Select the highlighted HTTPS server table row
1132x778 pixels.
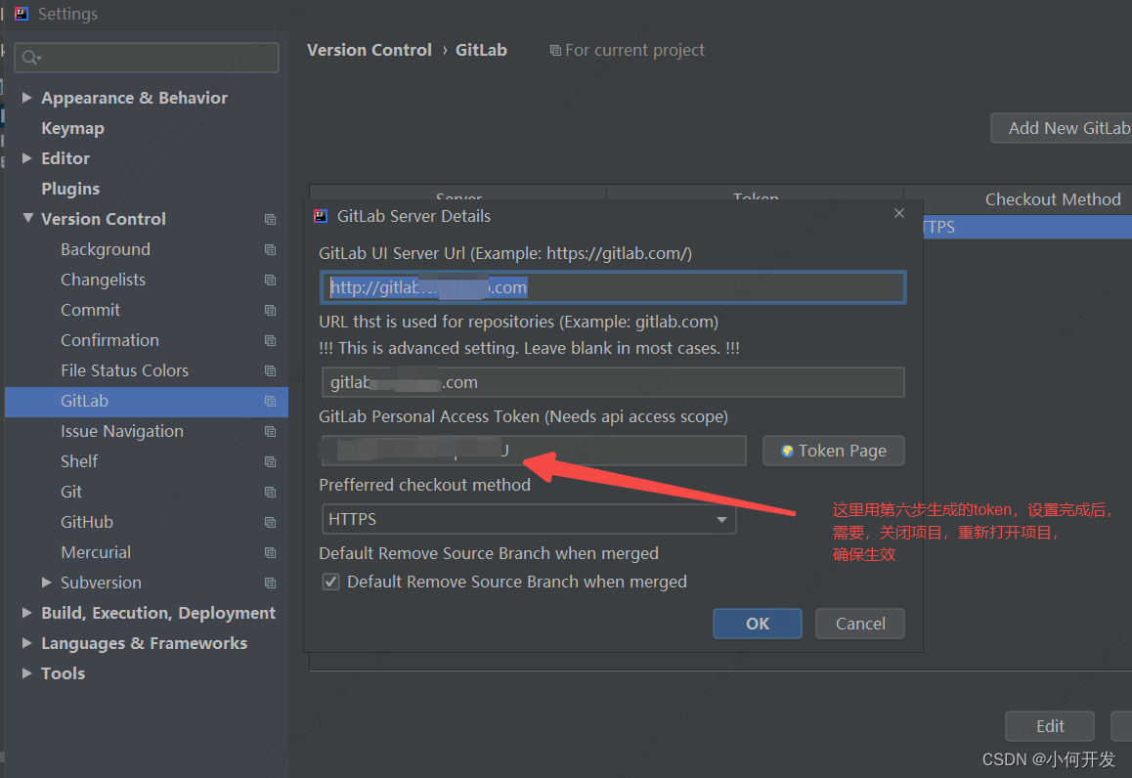tap(1027, 228)
